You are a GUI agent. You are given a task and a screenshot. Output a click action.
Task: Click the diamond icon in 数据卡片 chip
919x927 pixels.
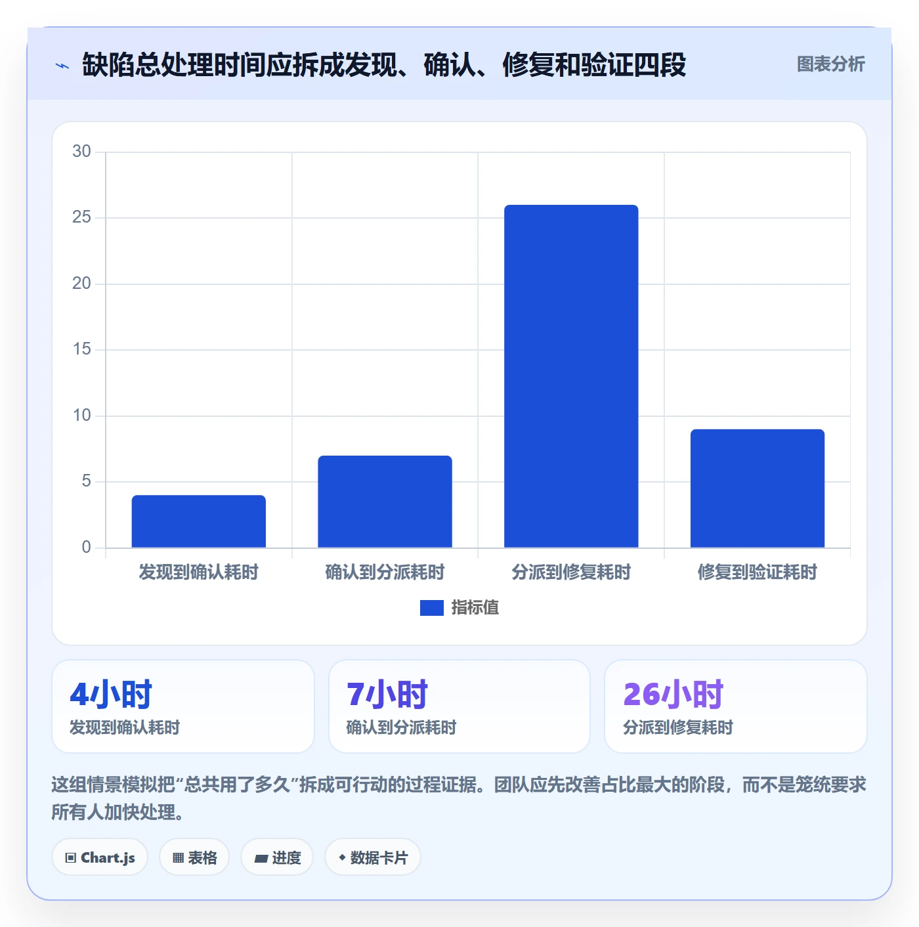click(x=342, y=857)
